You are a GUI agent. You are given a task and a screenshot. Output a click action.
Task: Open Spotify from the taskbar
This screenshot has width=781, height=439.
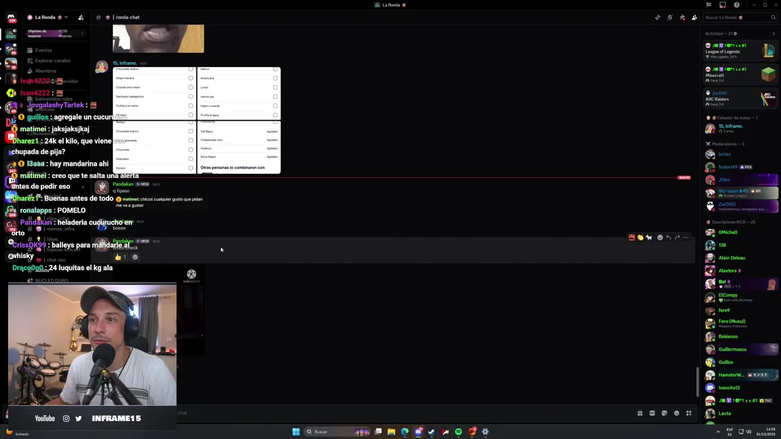[x=458, y=432]
